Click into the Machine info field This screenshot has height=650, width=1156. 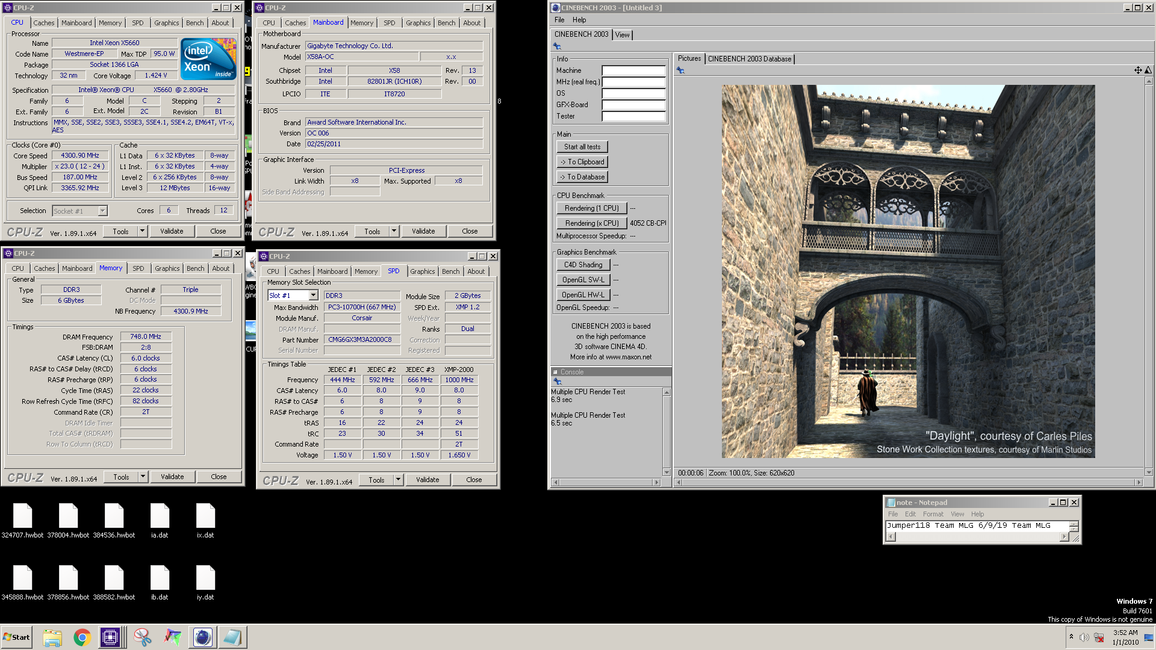(x=633, y=70)
